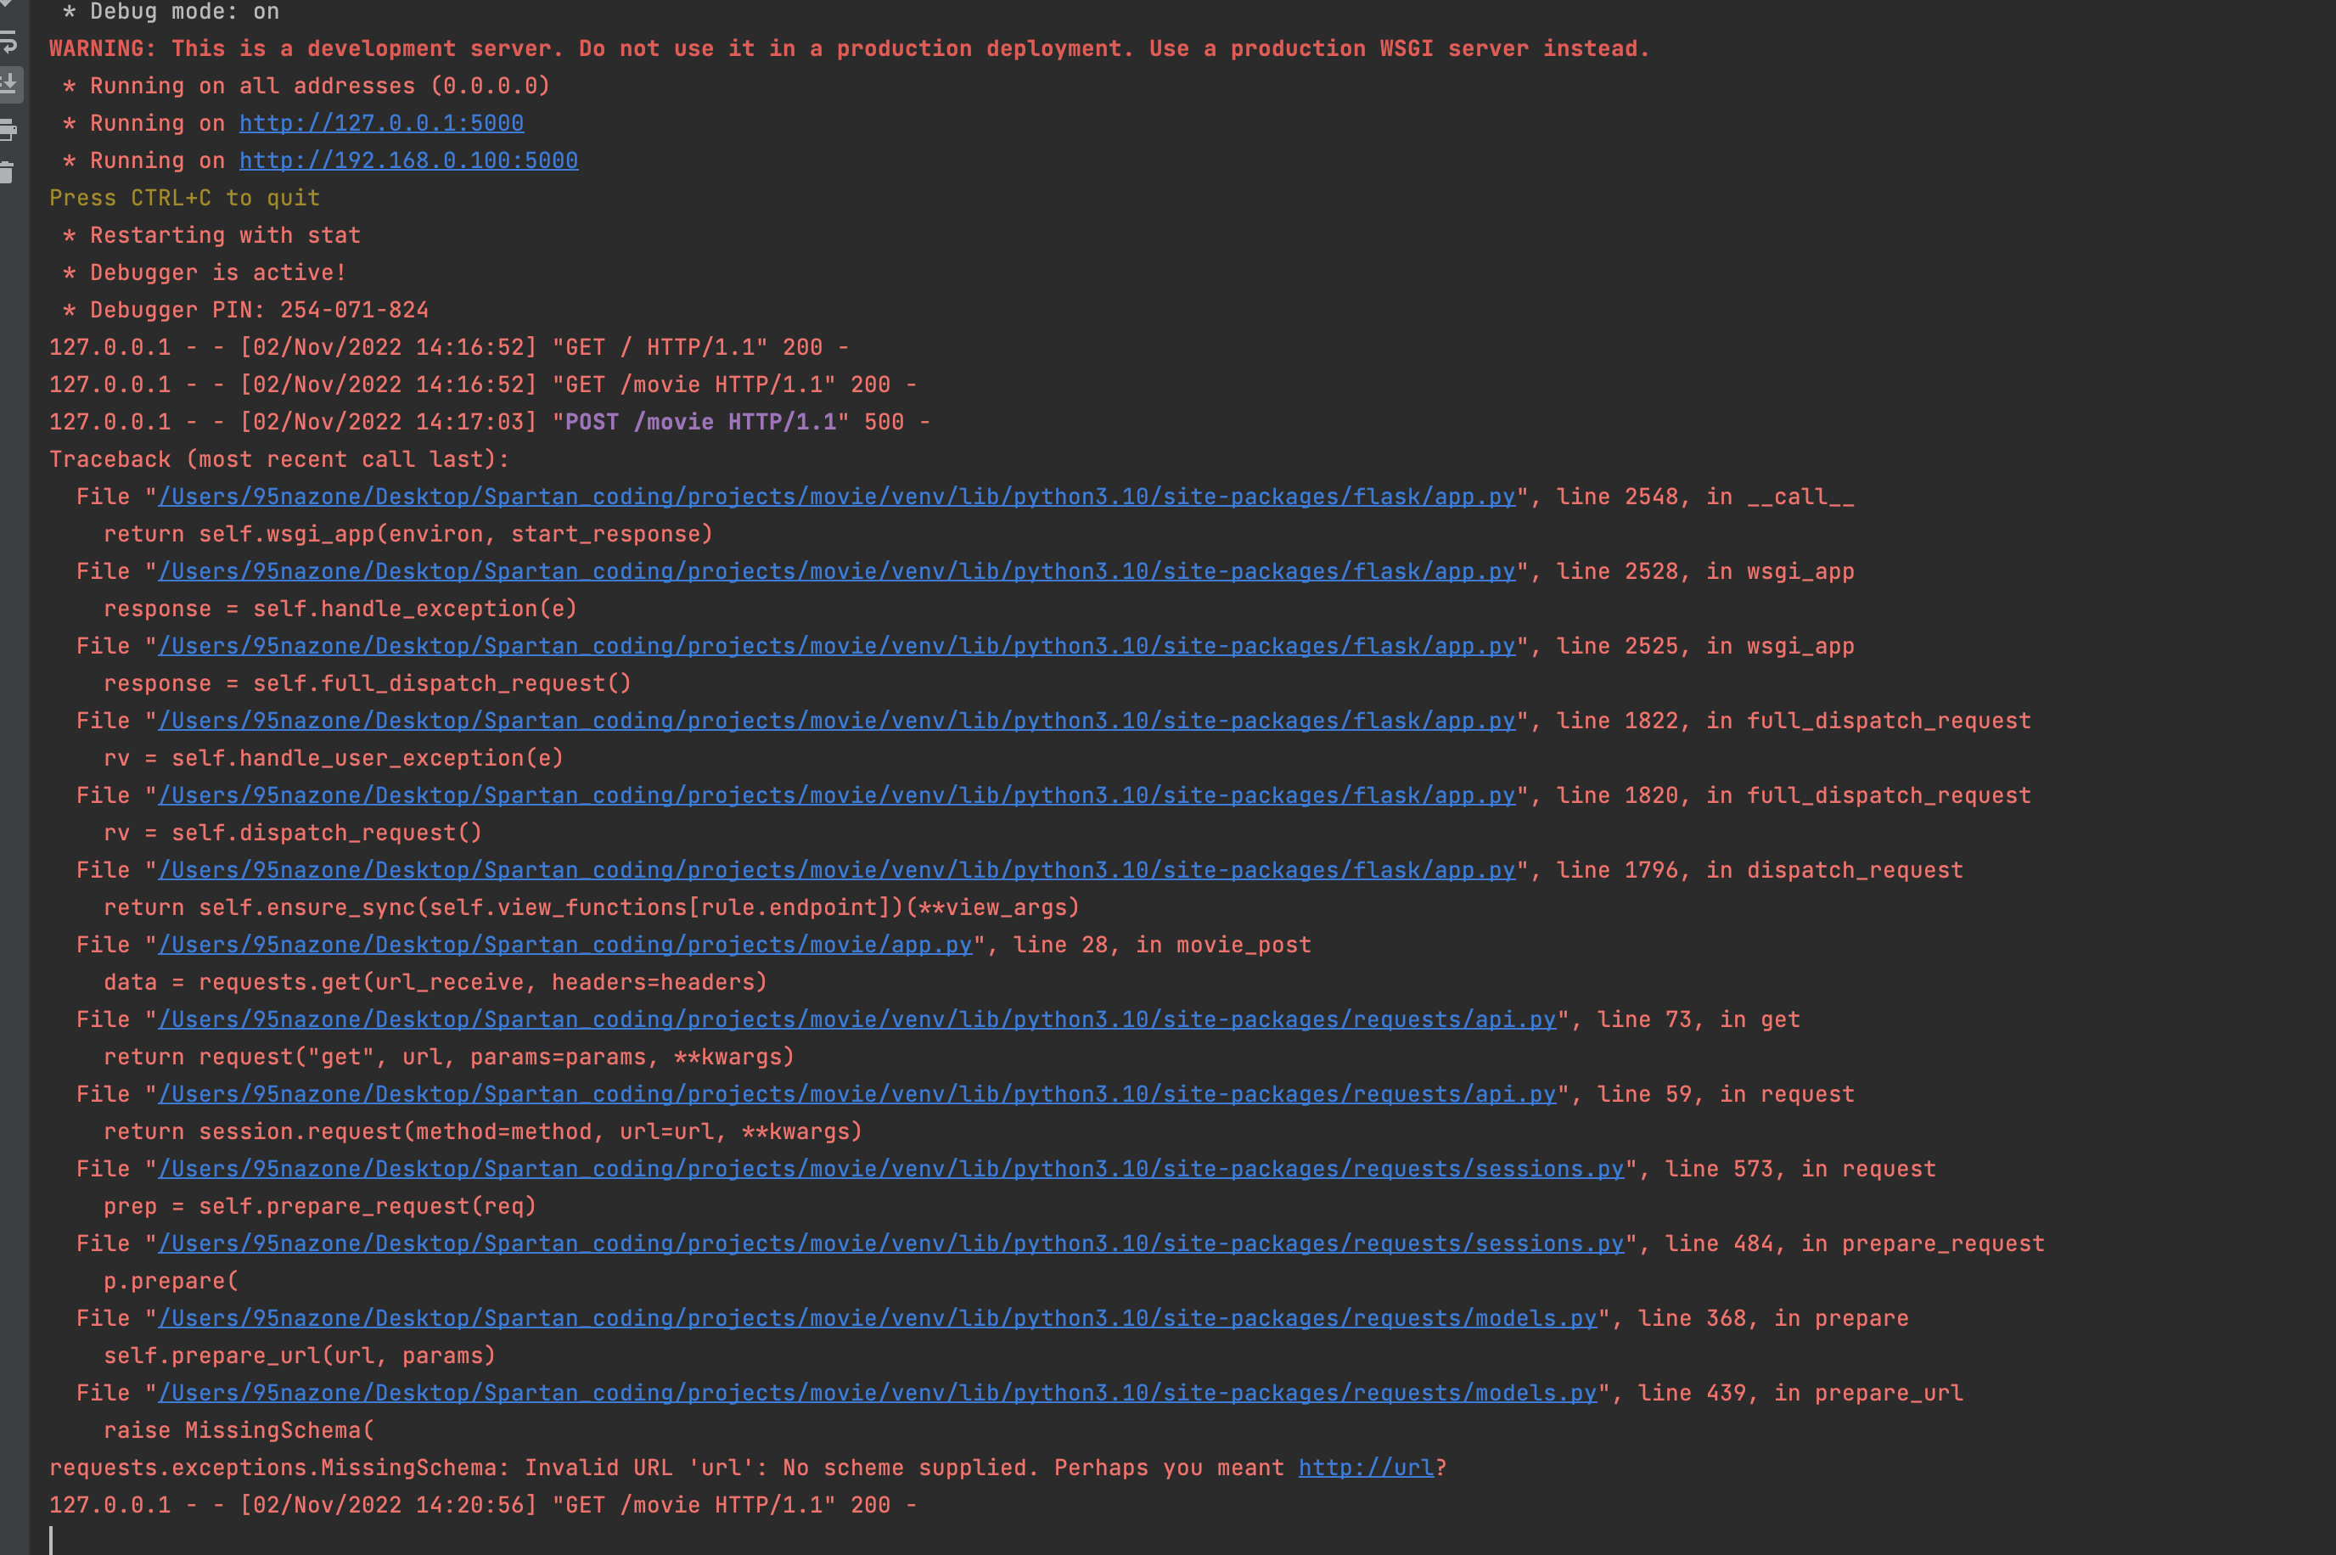Click 'return self.wsgi_app(environ, start_response)' line

tap(408, 535)
